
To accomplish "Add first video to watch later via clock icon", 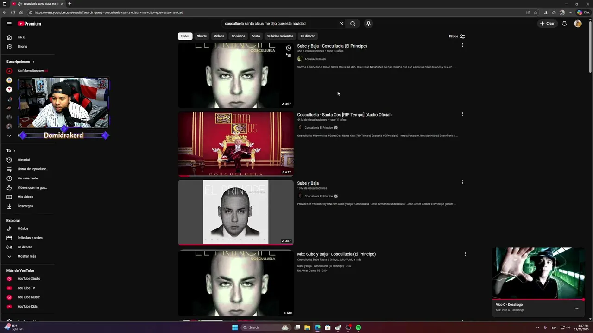I will click(x=289, y=48).
